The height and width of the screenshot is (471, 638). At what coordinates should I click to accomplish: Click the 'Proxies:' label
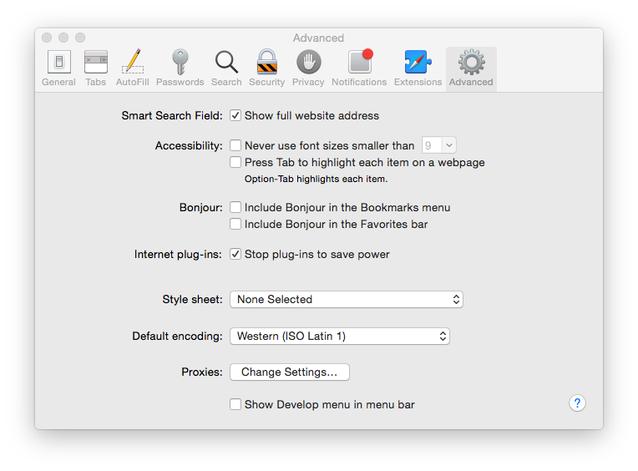[202, 372]
